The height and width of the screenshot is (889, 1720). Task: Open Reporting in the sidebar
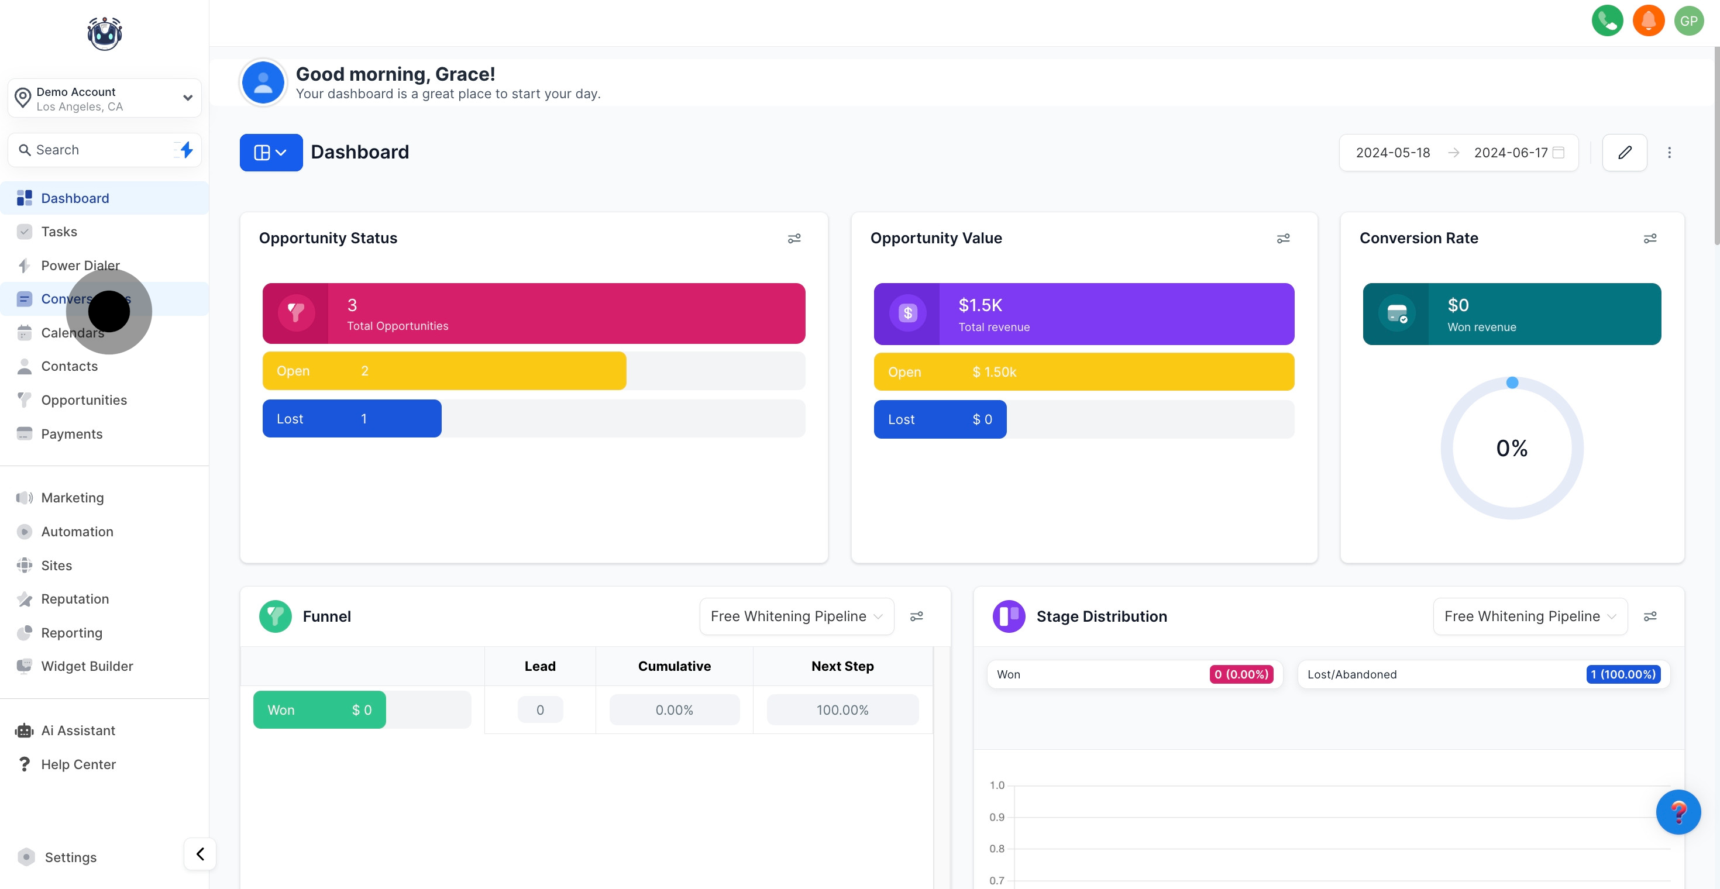(71, 632)
